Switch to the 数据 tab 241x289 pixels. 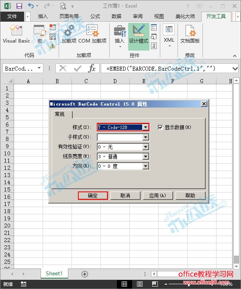click(116, 16)
